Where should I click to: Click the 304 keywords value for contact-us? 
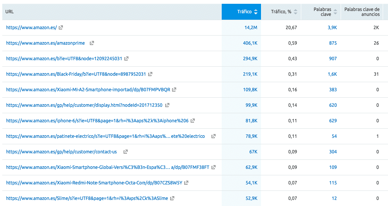click(x=333, y=151)
